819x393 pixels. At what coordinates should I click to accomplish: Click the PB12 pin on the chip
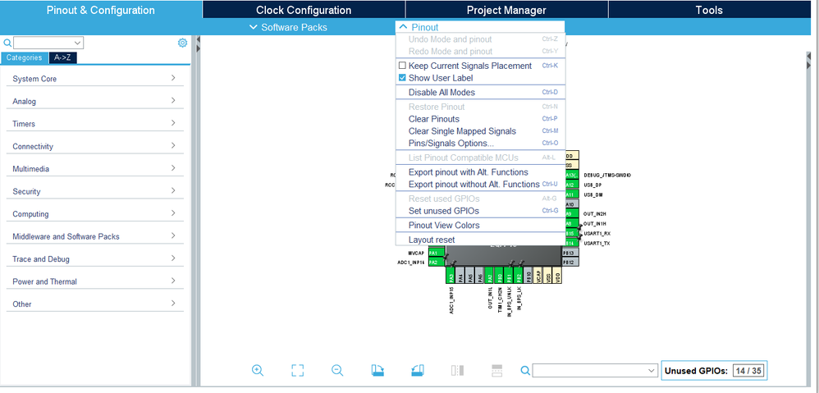570,262
